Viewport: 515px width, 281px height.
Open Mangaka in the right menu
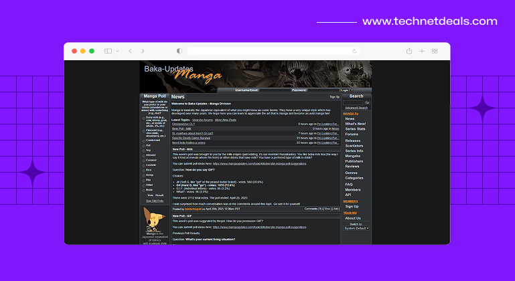point(353,156)
